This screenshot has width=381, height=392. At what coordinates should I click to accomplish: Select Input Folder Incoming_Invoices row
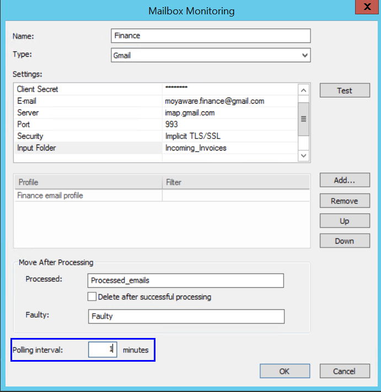click(88, 148)
